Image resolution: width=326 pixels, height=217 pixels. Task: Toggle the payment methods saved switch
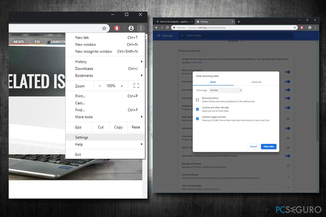point(287,156)
